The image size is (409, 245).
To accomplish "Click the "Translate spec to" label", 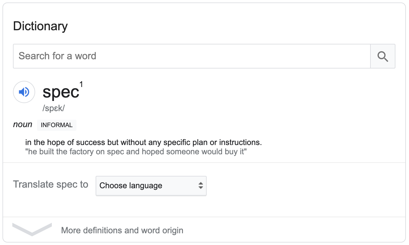I will (51, 185).
